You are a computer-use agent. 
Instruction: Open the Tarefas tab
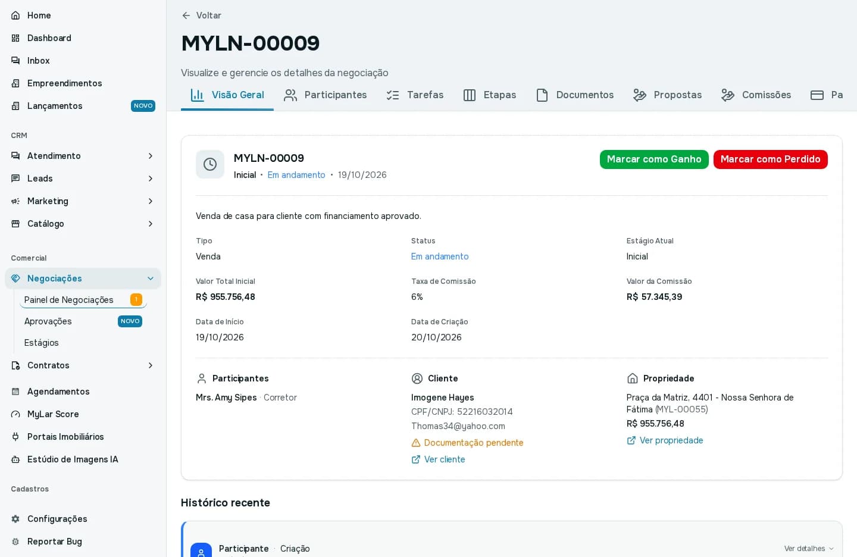pyautogui.click(x=415, y=95)
